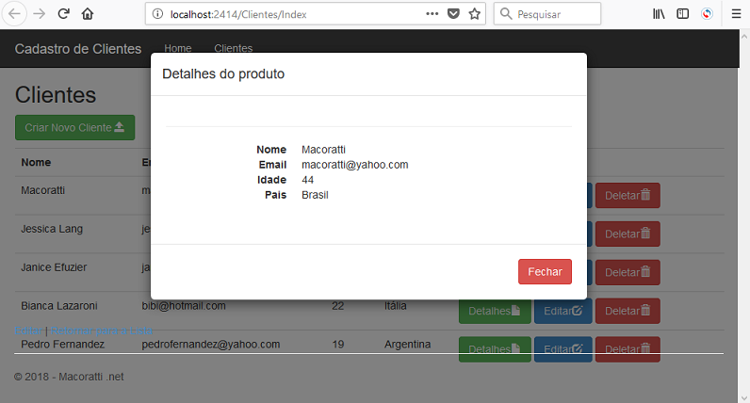This screenshot has width=750, height=403.
Task: Open page actions three-dot menu
Action: click(x=432, y=14)
